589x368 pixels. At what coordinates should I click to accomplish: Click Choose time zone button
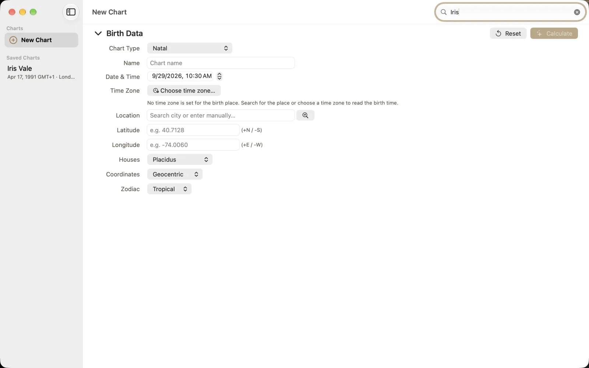(184, 91)
